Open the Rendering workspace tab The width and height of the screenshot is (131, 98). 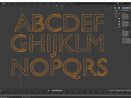[x=47, y=4]
